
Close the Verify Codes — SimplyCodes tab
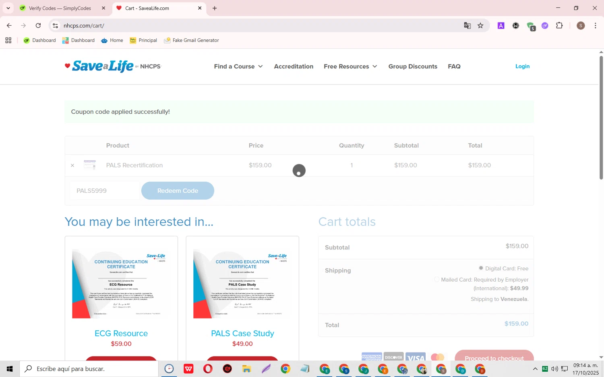pos(103,8)
